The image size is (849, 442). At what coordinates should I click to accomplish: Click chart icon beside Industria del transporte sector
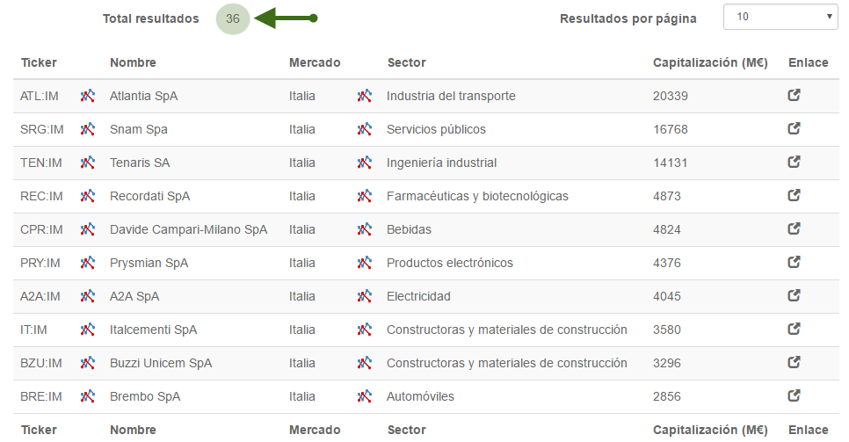(x=365, y=96)
